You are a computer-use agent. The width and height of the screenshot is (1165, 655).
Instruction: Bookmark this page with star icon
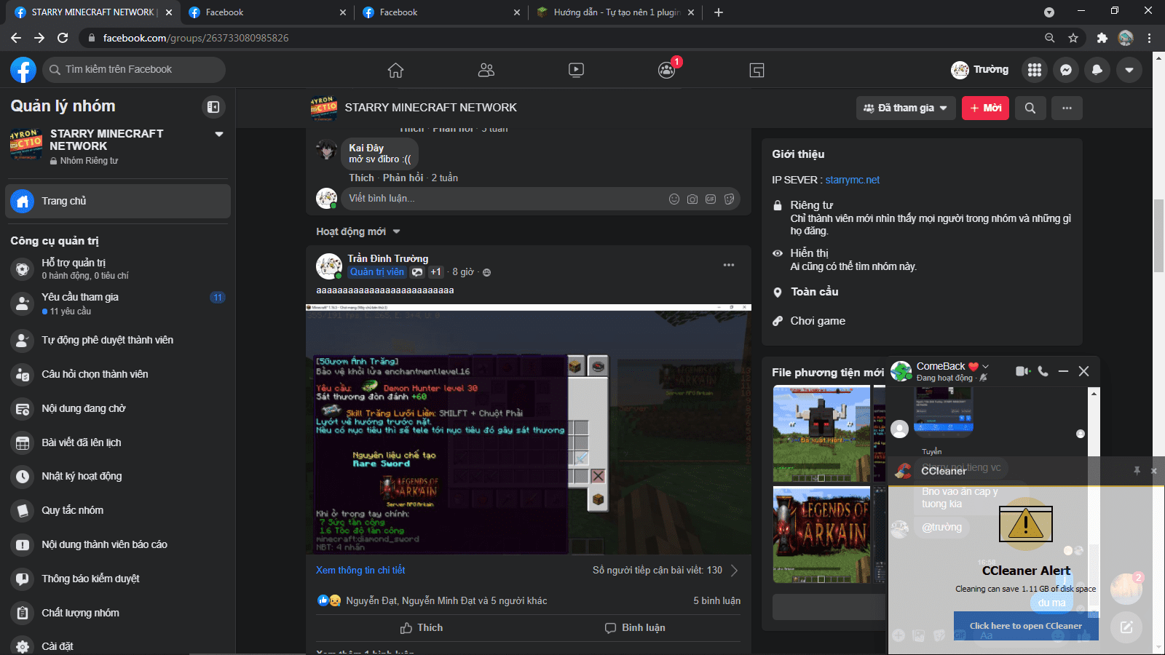[1073, 38]
